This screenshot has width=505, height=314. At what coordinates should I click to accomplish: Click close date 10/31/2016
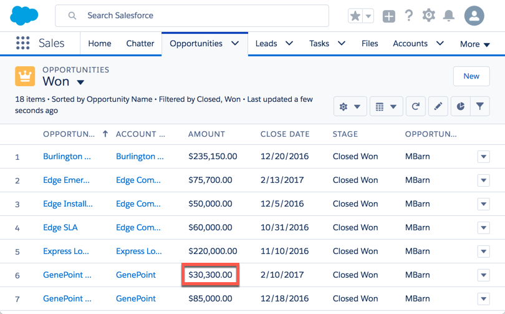[x=285, y=227]
